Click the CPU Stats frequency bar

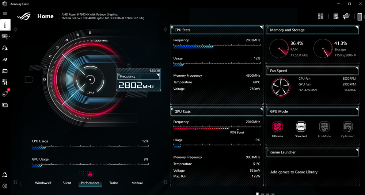coord(217,46)
